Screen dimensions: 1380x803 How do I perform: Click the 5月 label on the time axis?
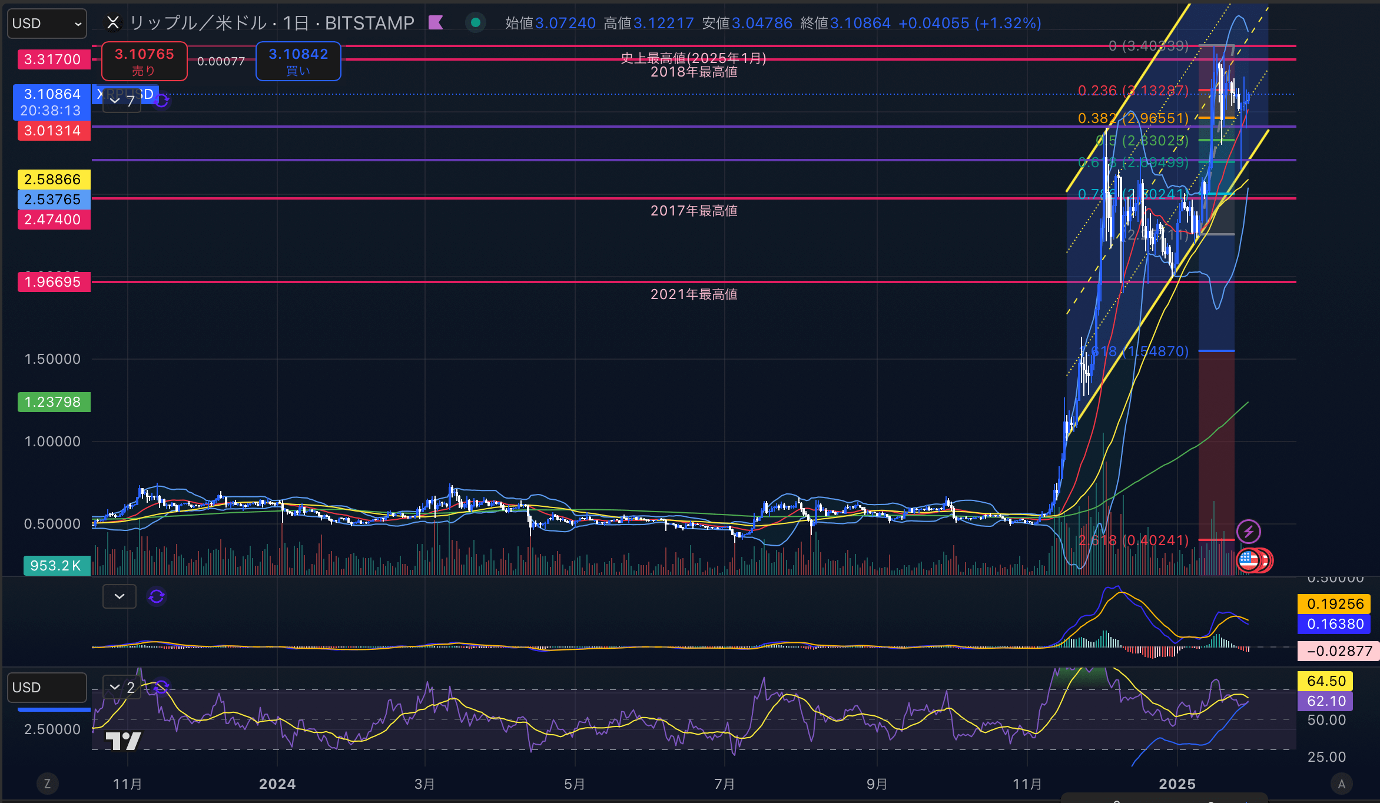tap(575, 784)
